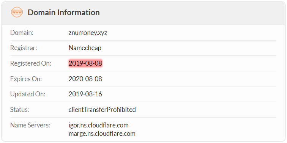Click the highlighted 2019-08-08 registration date
This screenshot has width=287, height=143.
[85, 63]
